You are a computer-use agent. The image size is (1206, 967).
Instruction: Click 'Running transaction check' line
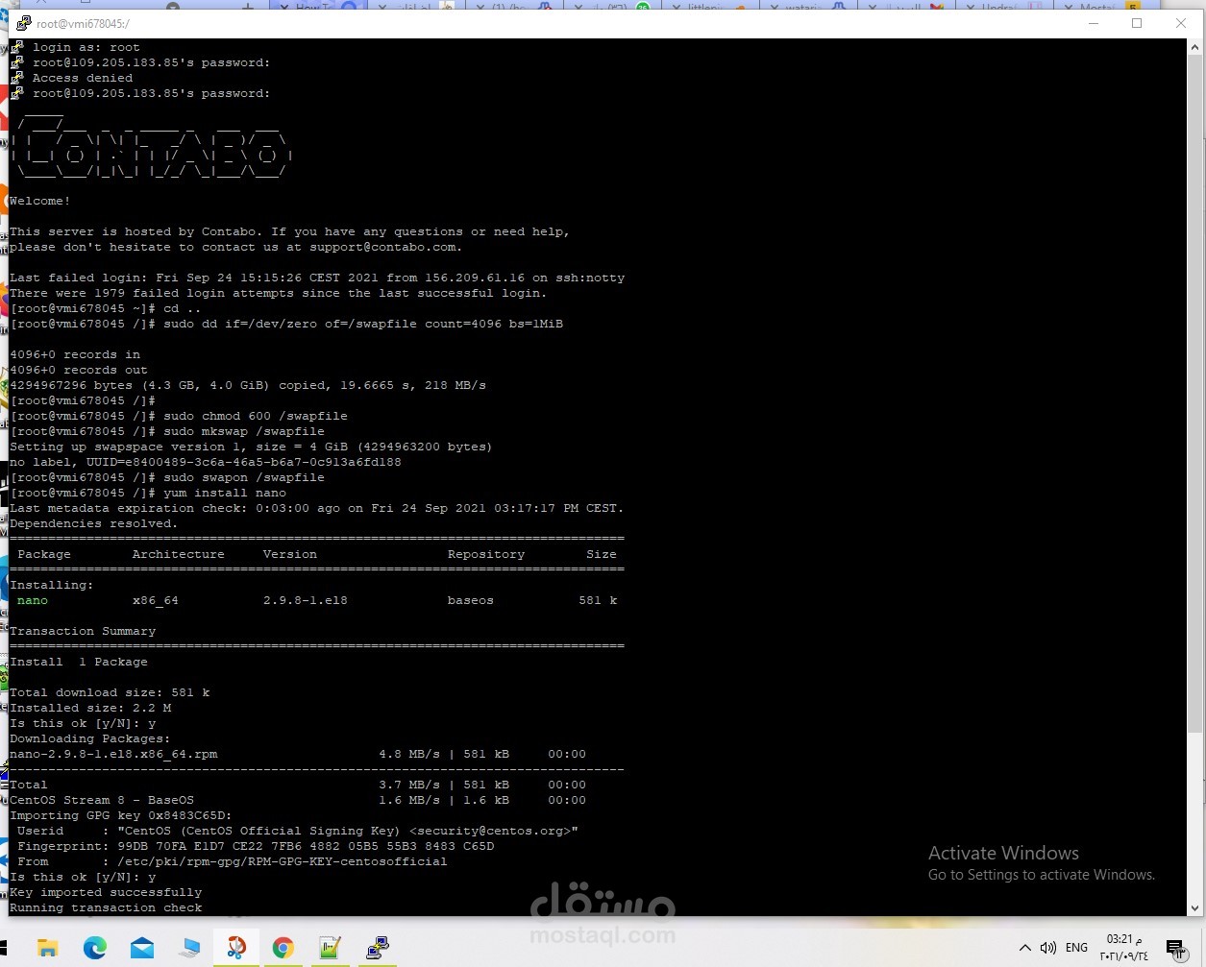(x=106, y=907)
